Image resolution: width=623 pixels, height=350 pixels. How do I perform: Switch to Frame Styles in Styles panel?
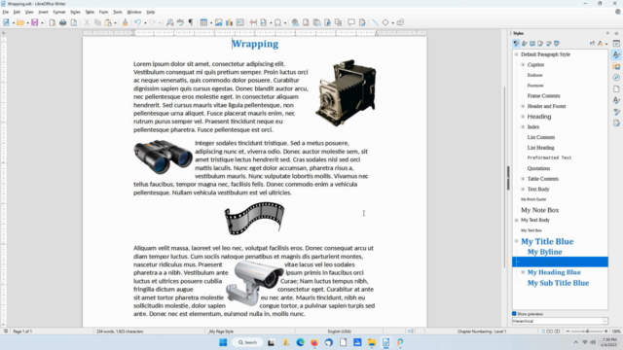pos(532,43)
